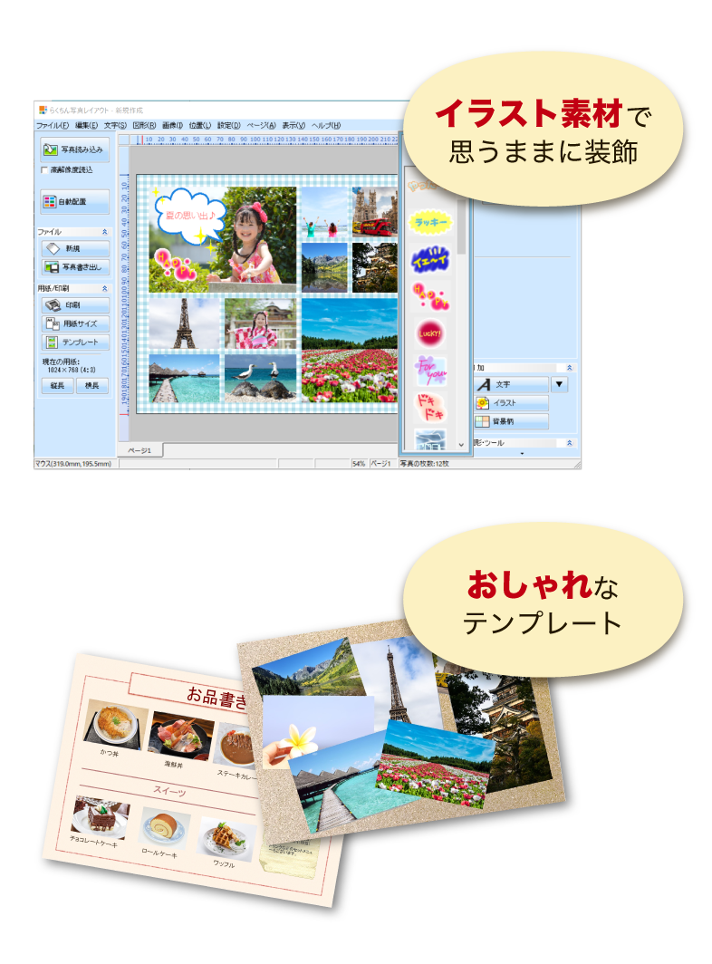
Task: Select the girl in kimono photo
Action: [x=261, y=324]
